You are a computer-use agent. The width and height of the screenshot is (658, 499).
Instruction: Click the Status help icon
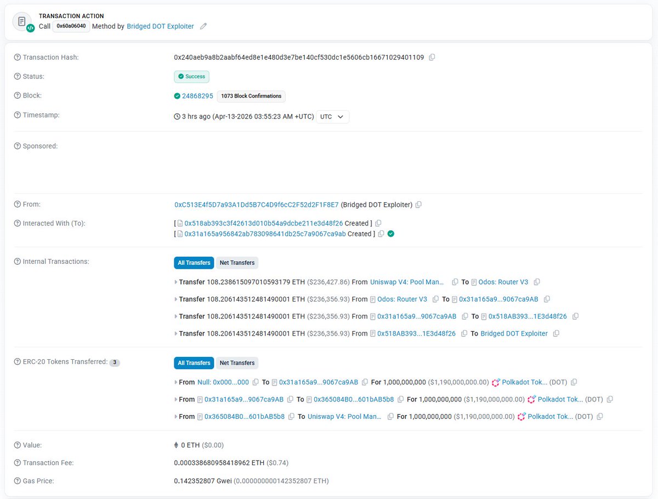pyautogui.click(x=18, y=76)
